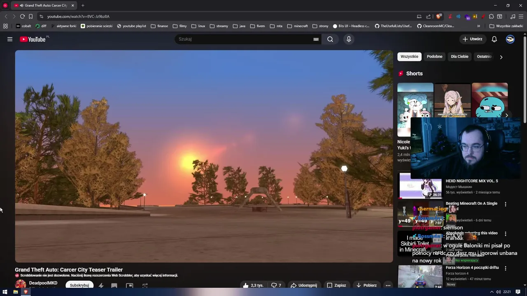Click the Udostępnij share button

(x=304, y=285)
